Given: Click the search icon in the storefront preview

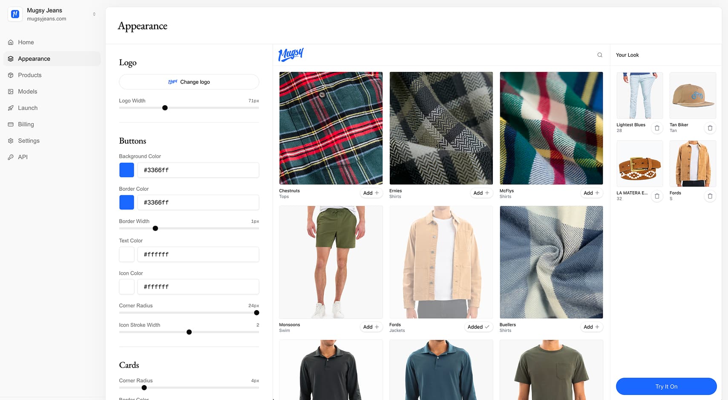Looking at the screenshot, I should [x=600, y=55].
